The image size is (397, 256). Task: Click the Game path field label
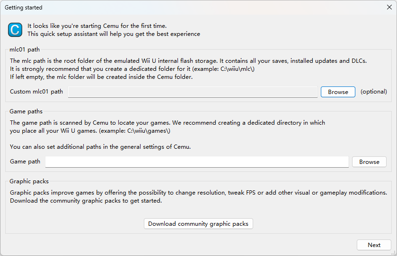pyautogui.click(x=25, y=162)
